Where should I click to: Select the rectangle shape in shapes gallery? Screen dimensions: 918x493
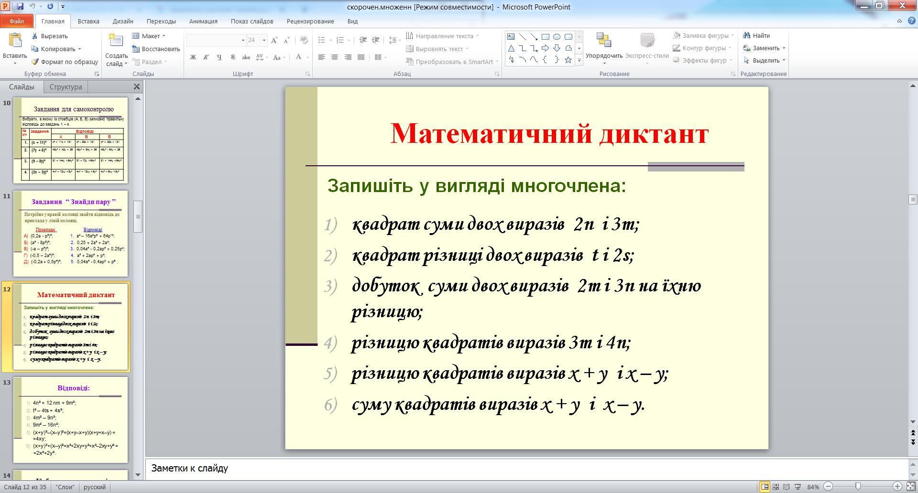pyautogui.click(x=546, y=37)
